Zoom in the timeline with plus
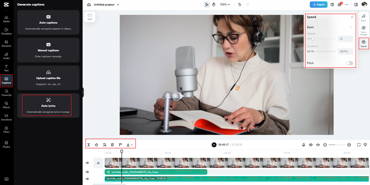 point(349,145)
